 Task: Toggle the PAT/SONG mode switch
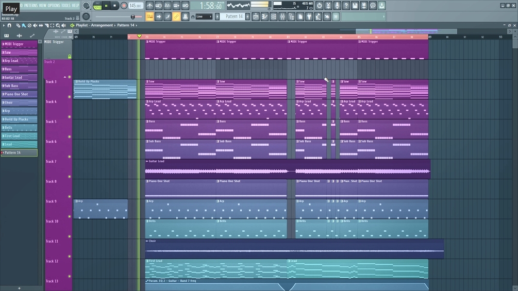tap(97, 6)
